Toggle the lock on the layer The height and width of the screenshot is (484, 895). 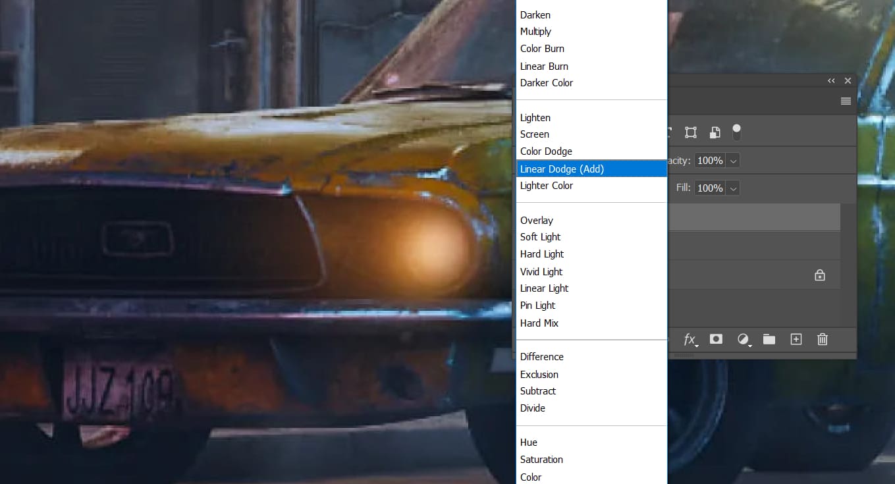click(820, 275)
